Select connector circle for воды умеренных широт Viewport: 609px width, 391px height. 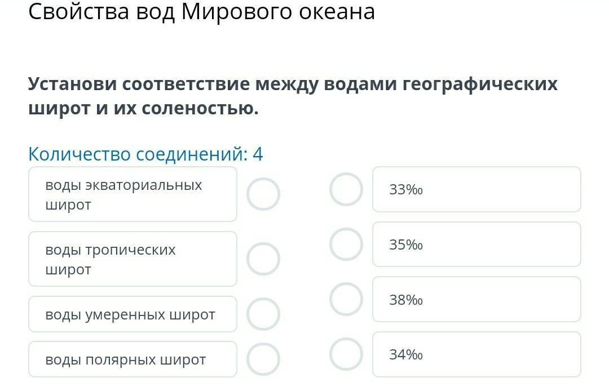point(263,314)
